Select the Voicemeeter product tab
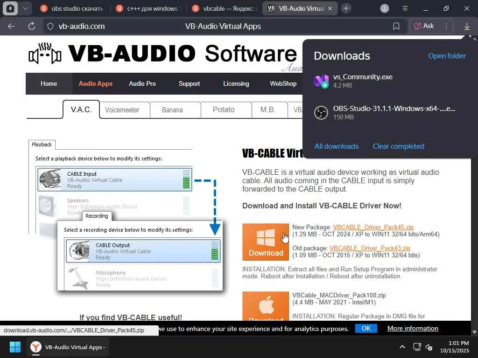 122,110
